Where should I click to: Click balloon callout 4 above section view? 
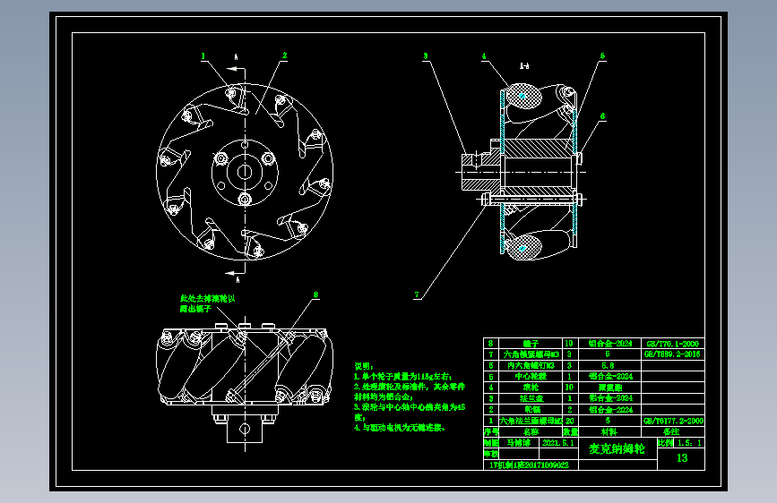point(484,56)
